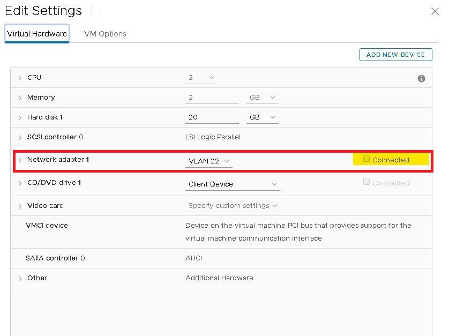449x336 pixels.
Task: Expand SCSI controller 0 row
Action: (20, 137)
